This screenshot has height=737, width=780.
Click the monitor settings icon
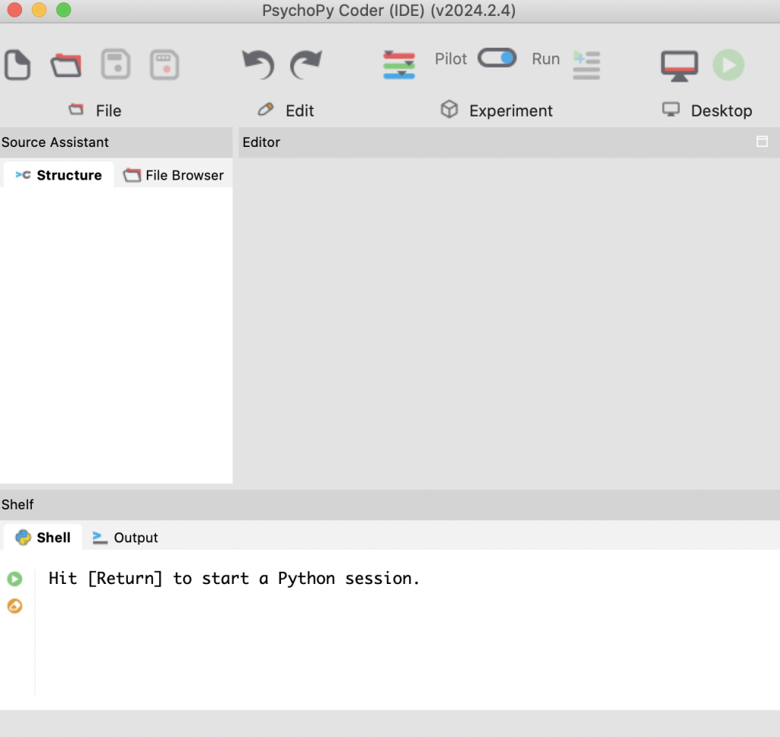click(679, 65)
